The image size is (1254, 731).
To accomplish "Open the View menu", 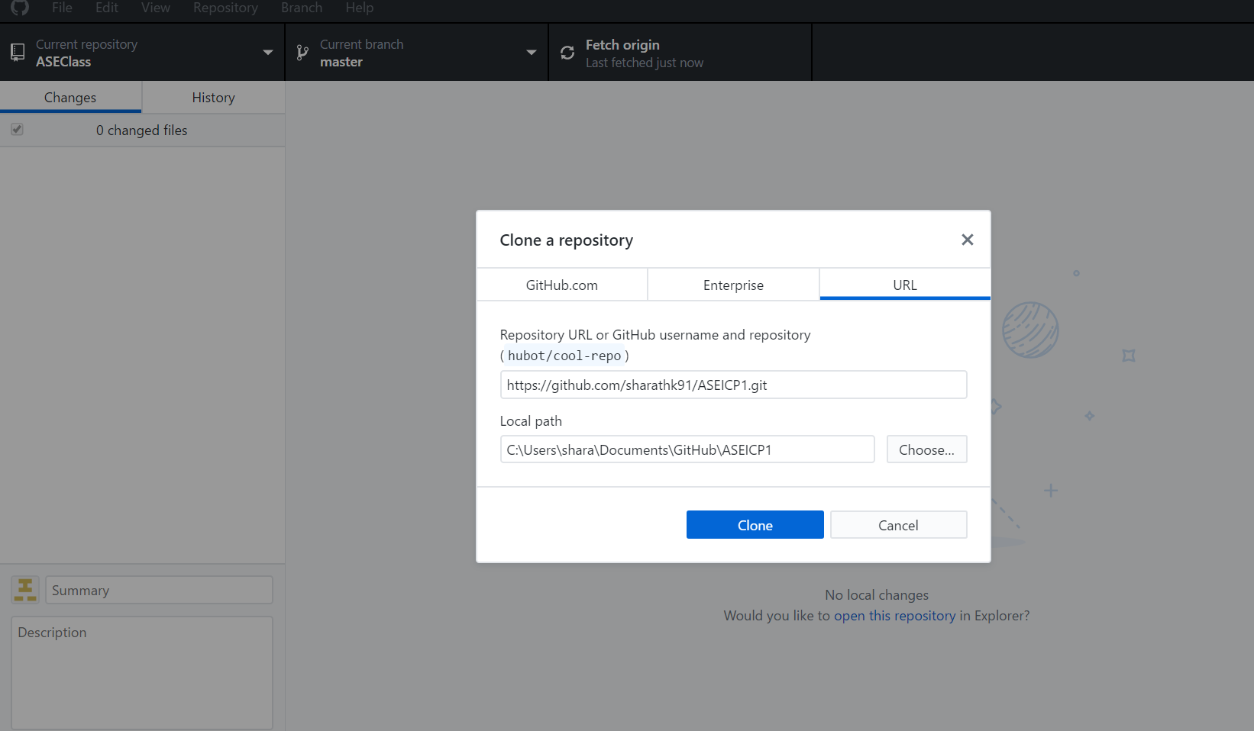I will 156,8.
